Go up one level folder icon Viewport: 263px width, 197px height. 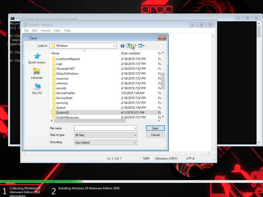(128, 46)
